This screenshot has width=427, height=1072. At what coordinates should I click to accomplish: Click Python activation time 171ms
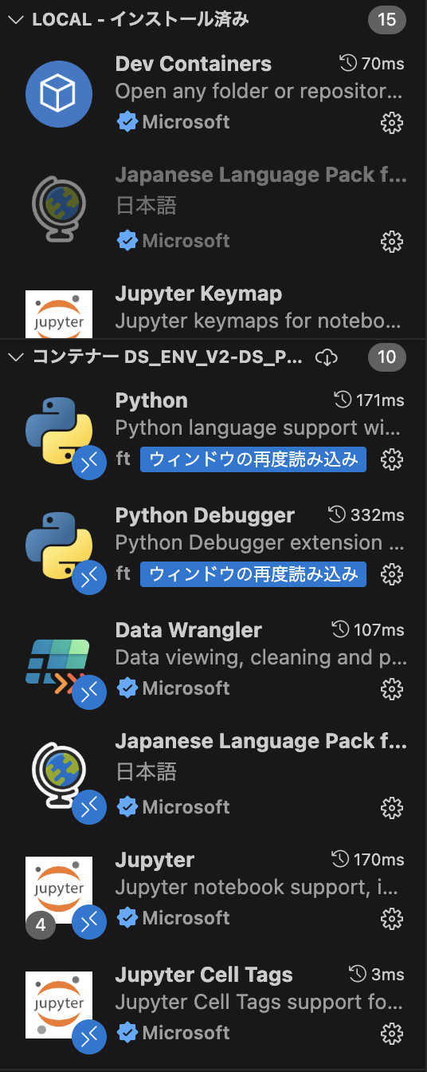(x=367, y=401)
